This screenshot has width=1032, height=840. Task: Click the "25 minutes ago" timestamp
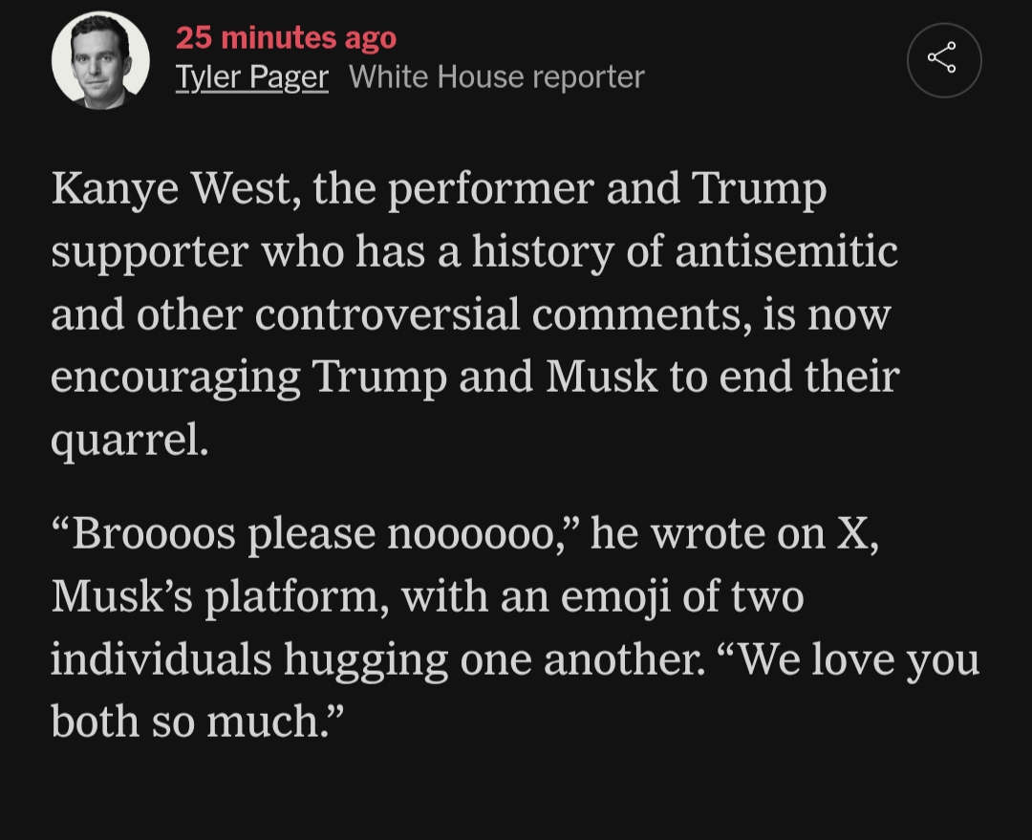tap(286, 38)
